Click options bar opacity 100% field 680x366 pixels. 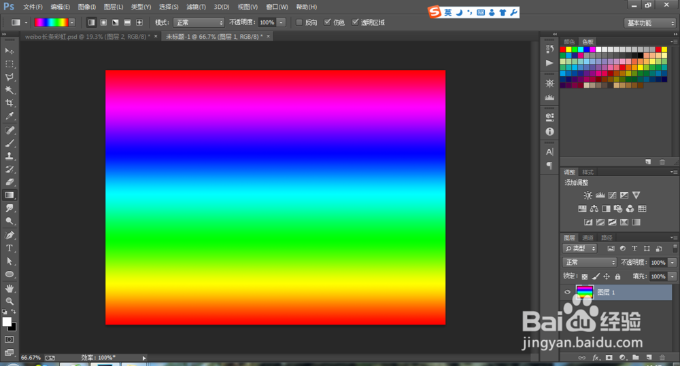click(x=267, y=22)
